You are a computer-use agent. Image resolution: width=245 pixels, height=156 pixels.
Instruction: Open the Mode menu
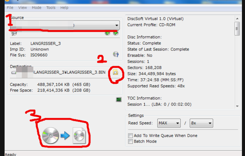pyautogui.click(x=37, y=8)
